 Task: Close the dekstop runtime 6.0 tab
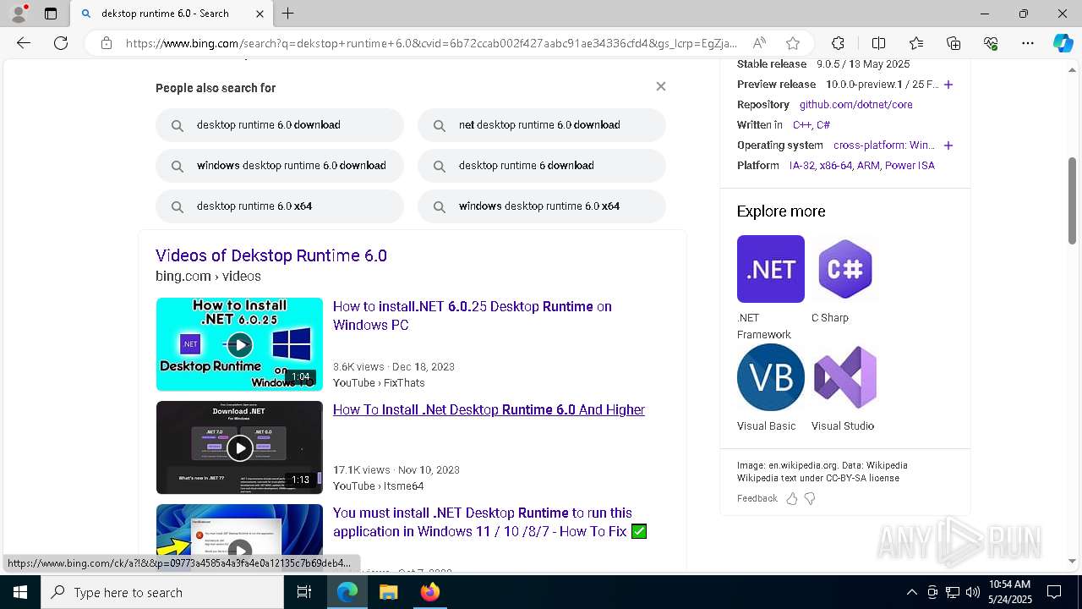coord(260,14)
